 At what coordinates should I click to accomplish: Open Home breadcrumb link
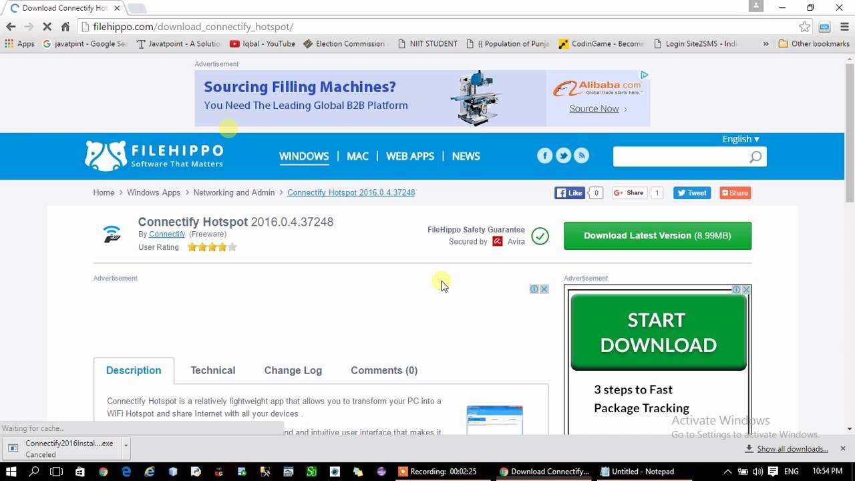tap(104, 192)
